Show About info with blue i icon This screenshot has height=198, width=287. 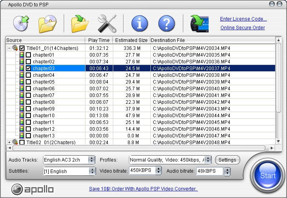coord(140,23)
